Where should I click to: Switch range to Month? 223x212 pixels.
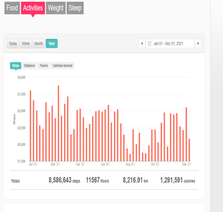click(x=38, y=44)
